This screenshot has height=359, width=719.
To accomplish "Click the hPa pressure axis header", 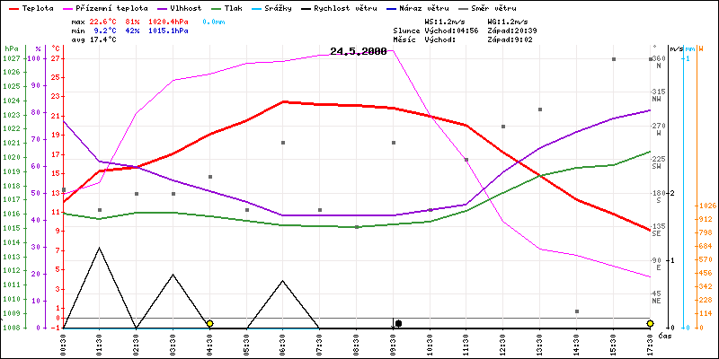I will (11, 48).
